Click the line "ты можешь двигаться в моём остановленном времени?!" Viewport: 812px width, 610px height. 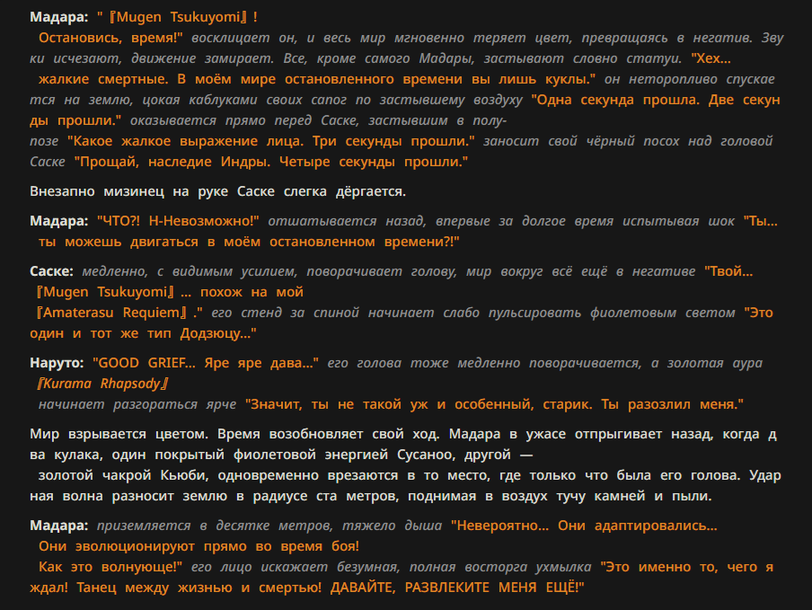(x=249, y=242)
